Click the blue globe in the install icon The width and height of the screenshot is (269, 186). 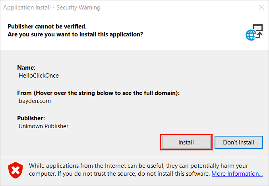point(251,35)
